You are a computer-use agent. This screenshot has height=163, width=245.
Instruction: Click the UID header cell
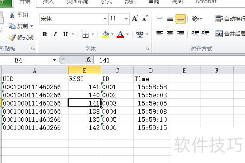(35, 79)
